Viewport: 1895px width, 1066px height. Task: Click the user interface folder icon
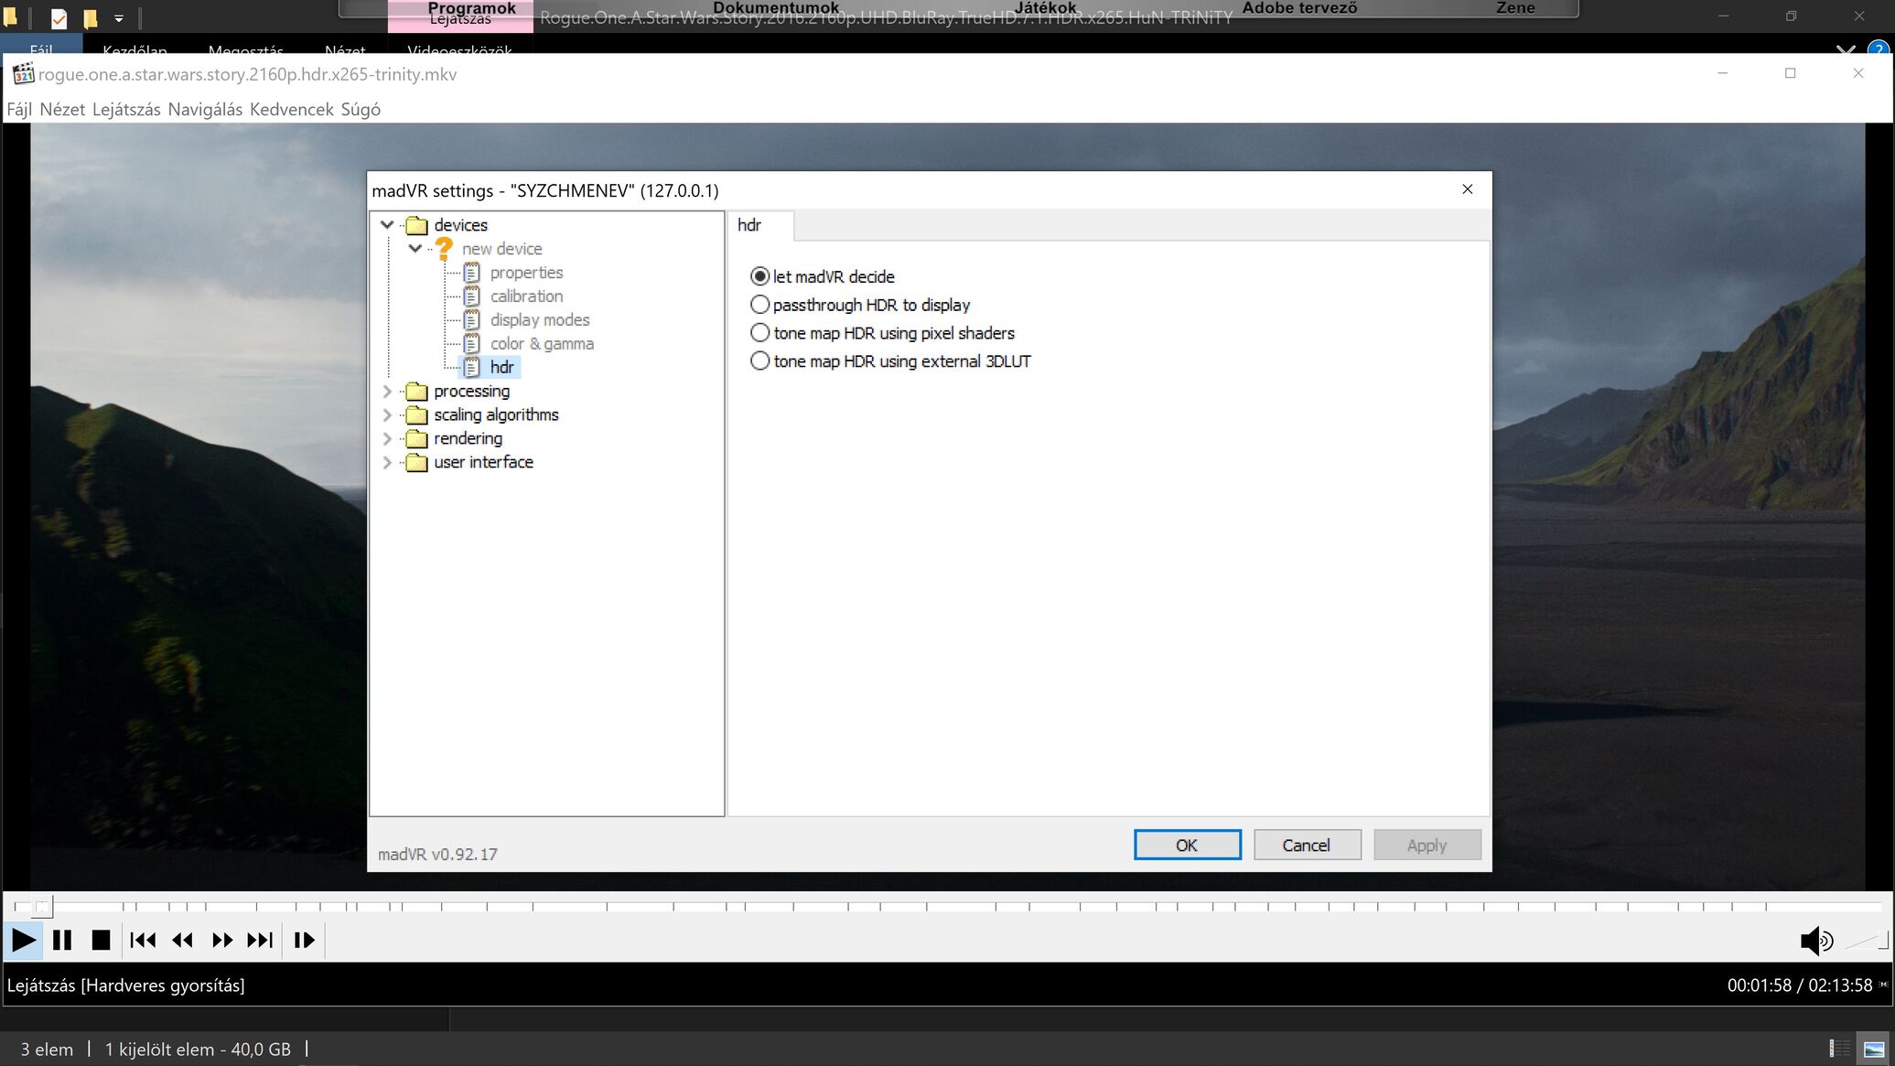tap(416, 463)
